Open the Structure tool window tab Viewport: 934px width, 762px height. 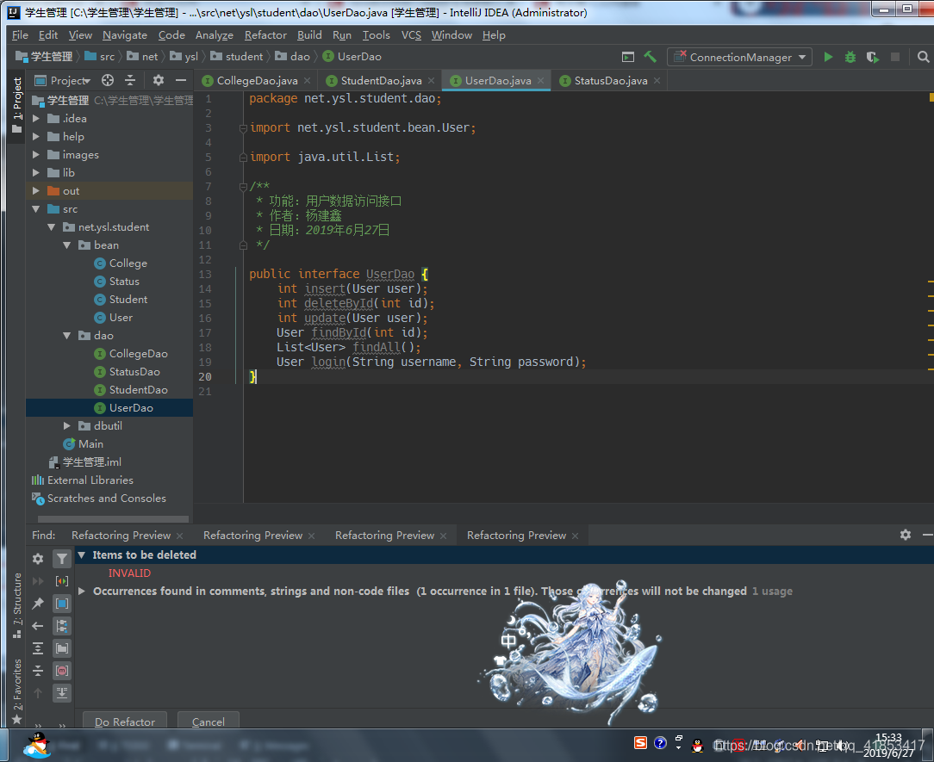[x=17, y=604]
